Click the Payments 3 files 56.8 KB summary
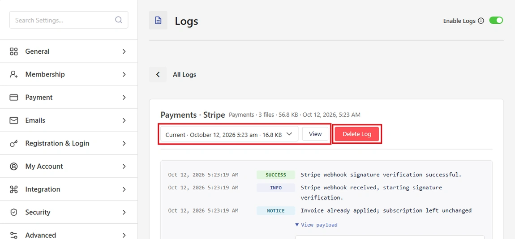The image size is (515, 239). (295, 115)
